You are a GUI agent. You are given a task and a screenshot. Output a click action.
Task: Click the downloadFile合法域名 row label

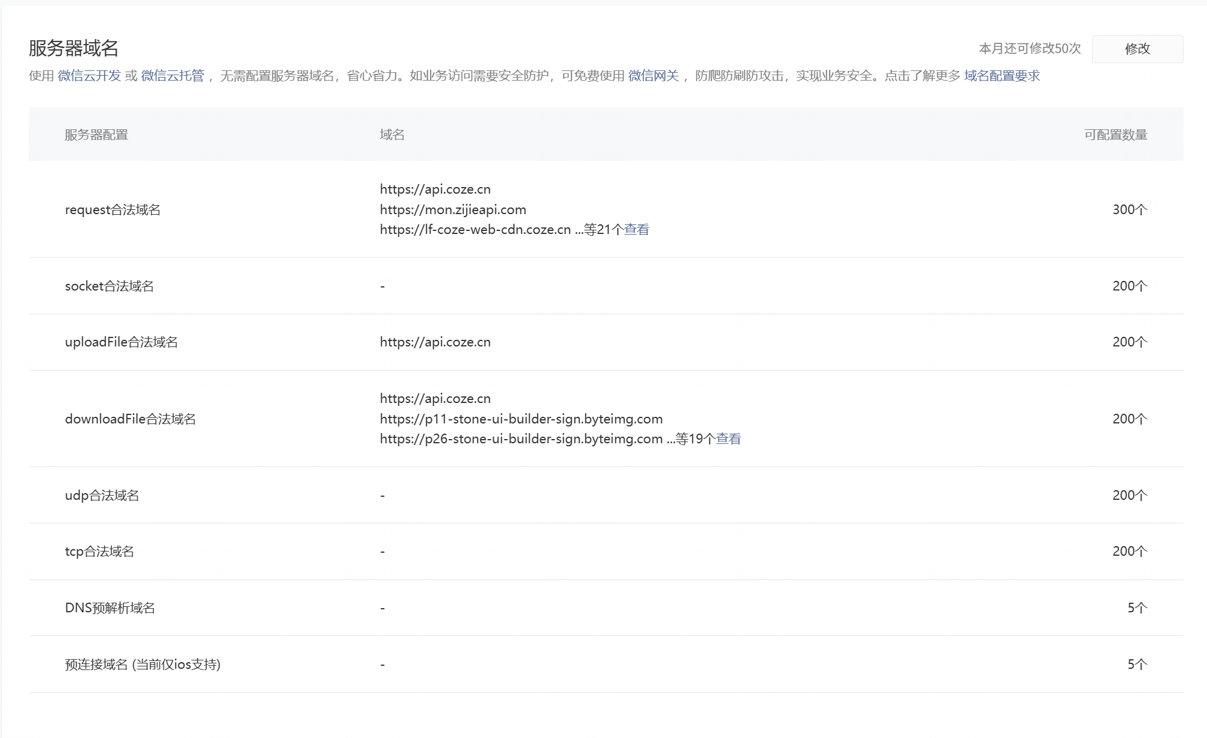click(x=130, y=419)
